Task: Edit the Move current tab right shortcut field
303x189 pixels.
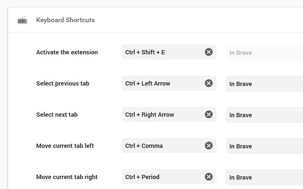Action: [x=161, y=177]
